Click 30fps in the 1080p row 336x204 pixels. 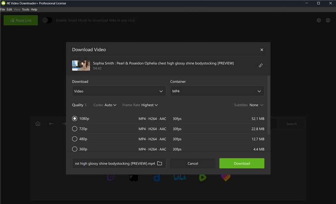177,119
